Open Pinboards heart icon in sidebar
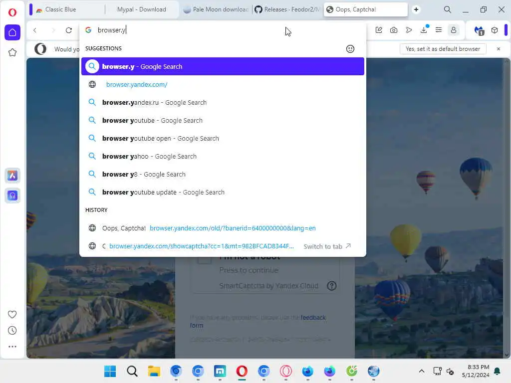Viewport: 511px width, 383px height. click(12, 314)
